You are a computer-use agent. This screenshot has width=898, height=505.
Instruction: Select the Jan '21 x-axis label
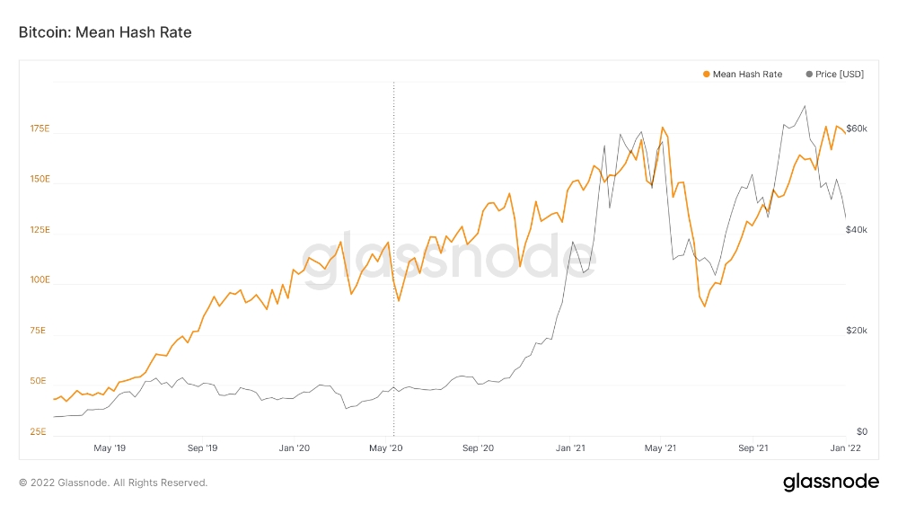coord(571,447)
